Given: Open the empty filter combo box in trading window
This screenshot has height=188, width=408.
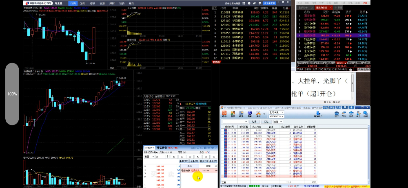Looking at the screenshot, I should pos(235,122).
